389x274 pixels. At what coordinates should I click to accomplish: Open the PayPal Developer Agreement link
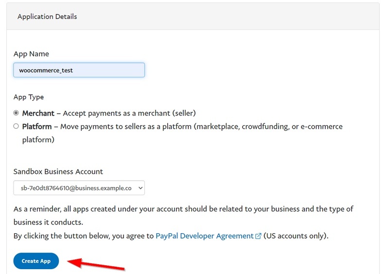pyautogui.click(x=204, y=236)
